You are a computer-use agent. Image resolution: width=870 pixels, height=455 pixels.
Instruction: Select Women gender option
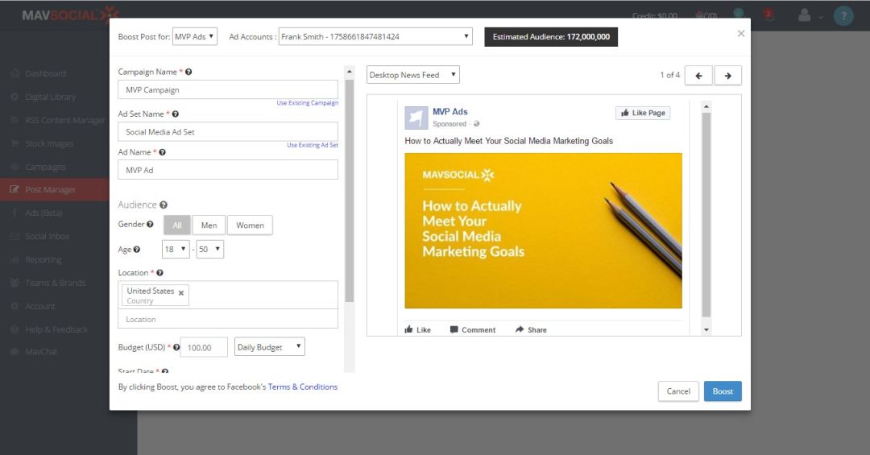tap(250, 225)
